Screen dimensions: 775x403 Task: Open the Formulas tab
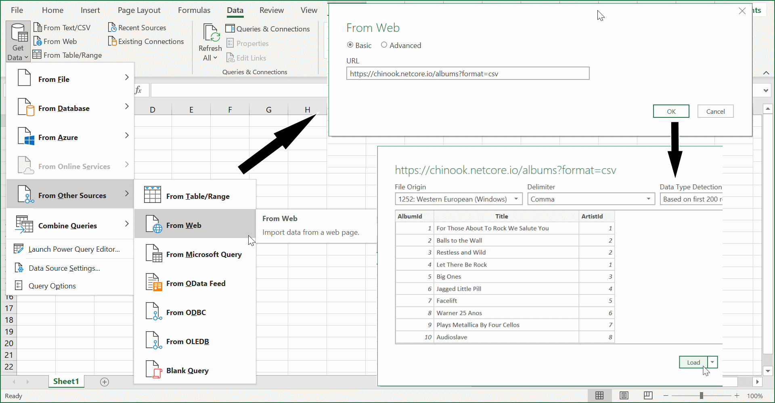(194, 10)
